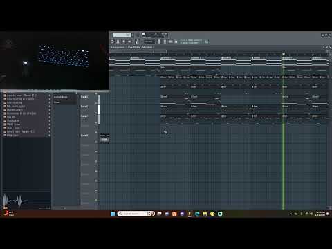Screen dimensions: 332x249
Task: Show hidden icons chevron in system tray
Action: point(290,214)
